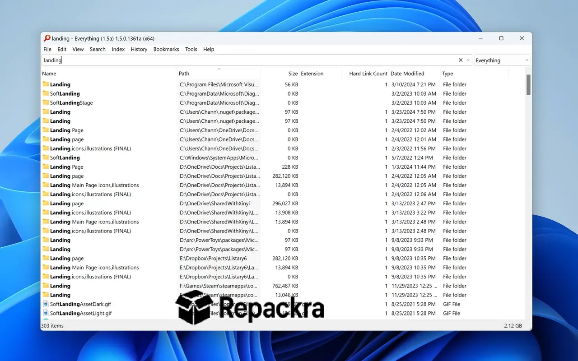
Task: Click the vertical scrollbar thumb of results list
Action: pos(528,84)
